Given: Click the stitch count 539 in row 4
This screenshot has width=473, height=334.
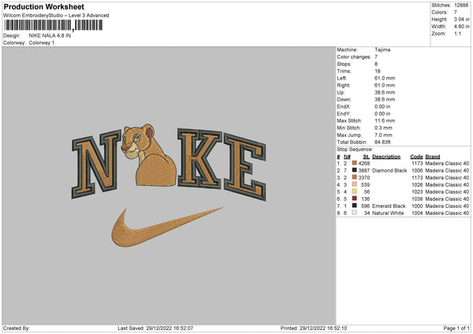Looking at the screenshot, I should click(x=365, y=185).
